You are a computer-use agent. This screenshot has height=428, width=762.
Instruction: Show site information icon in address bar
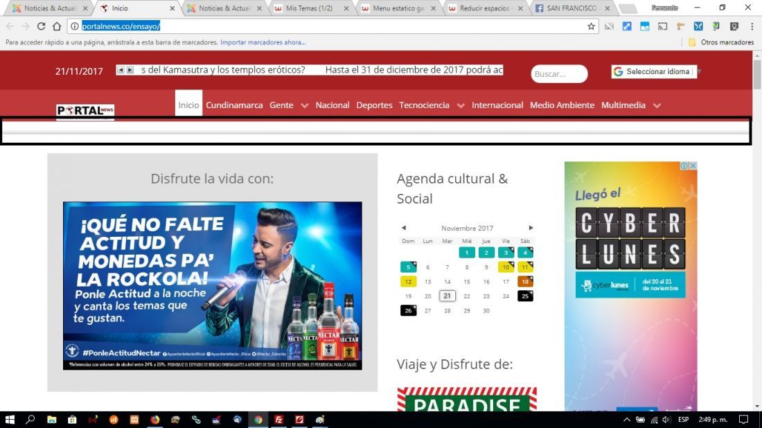[74, 26]
